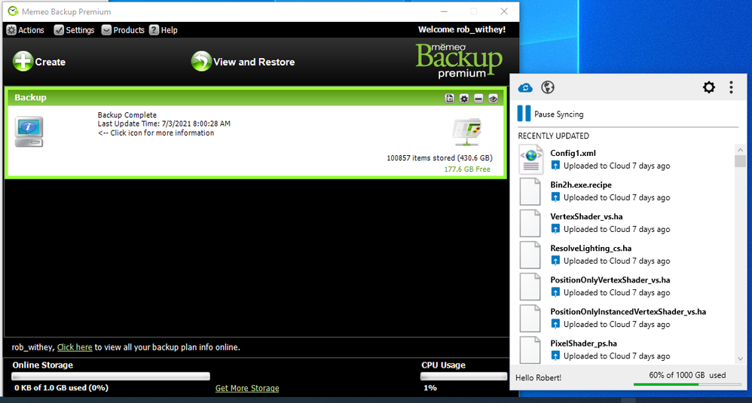Open View and Restore

click(201, 62)
